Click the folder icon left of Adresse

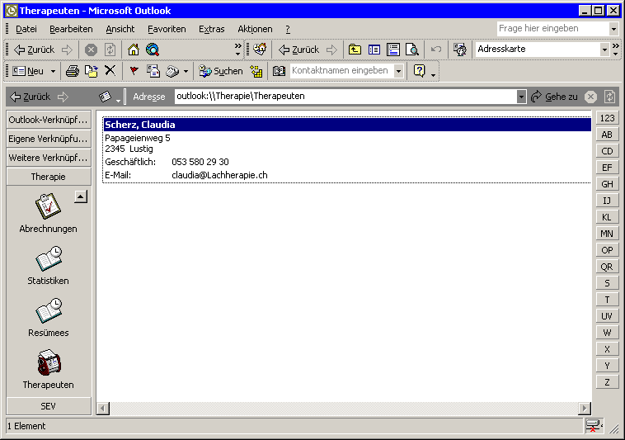pos(105,97)
